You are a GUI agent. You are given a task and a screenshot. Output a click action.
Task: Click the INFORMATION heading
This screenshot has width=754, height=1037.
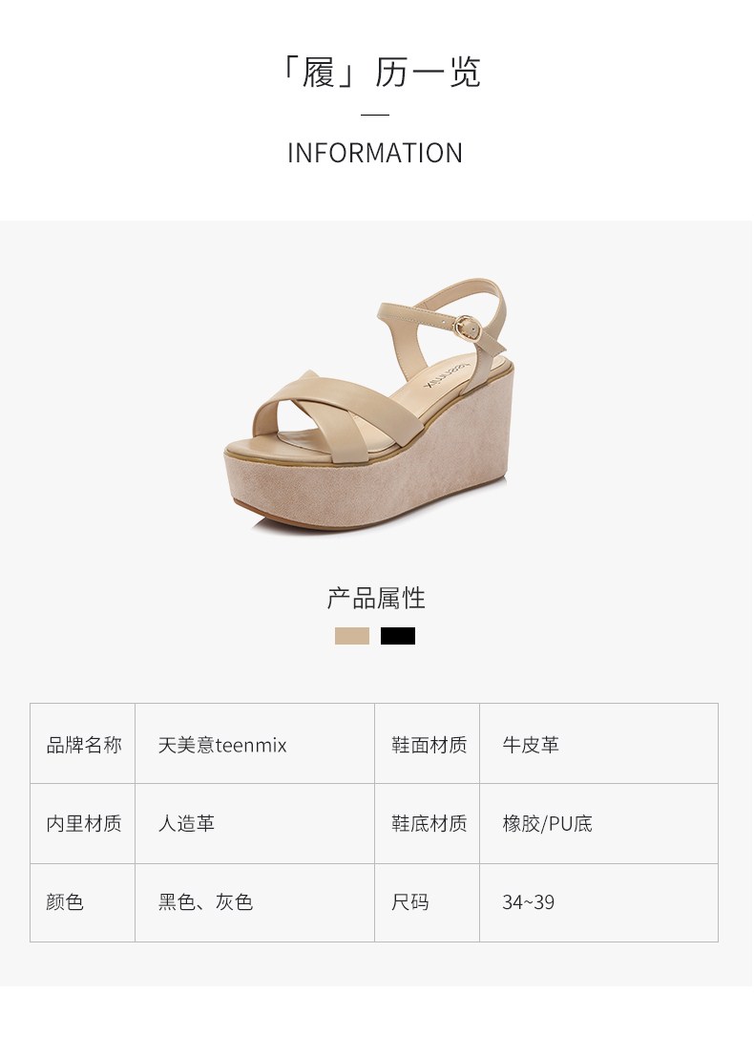pyautogui.click(x=375, y=153)
